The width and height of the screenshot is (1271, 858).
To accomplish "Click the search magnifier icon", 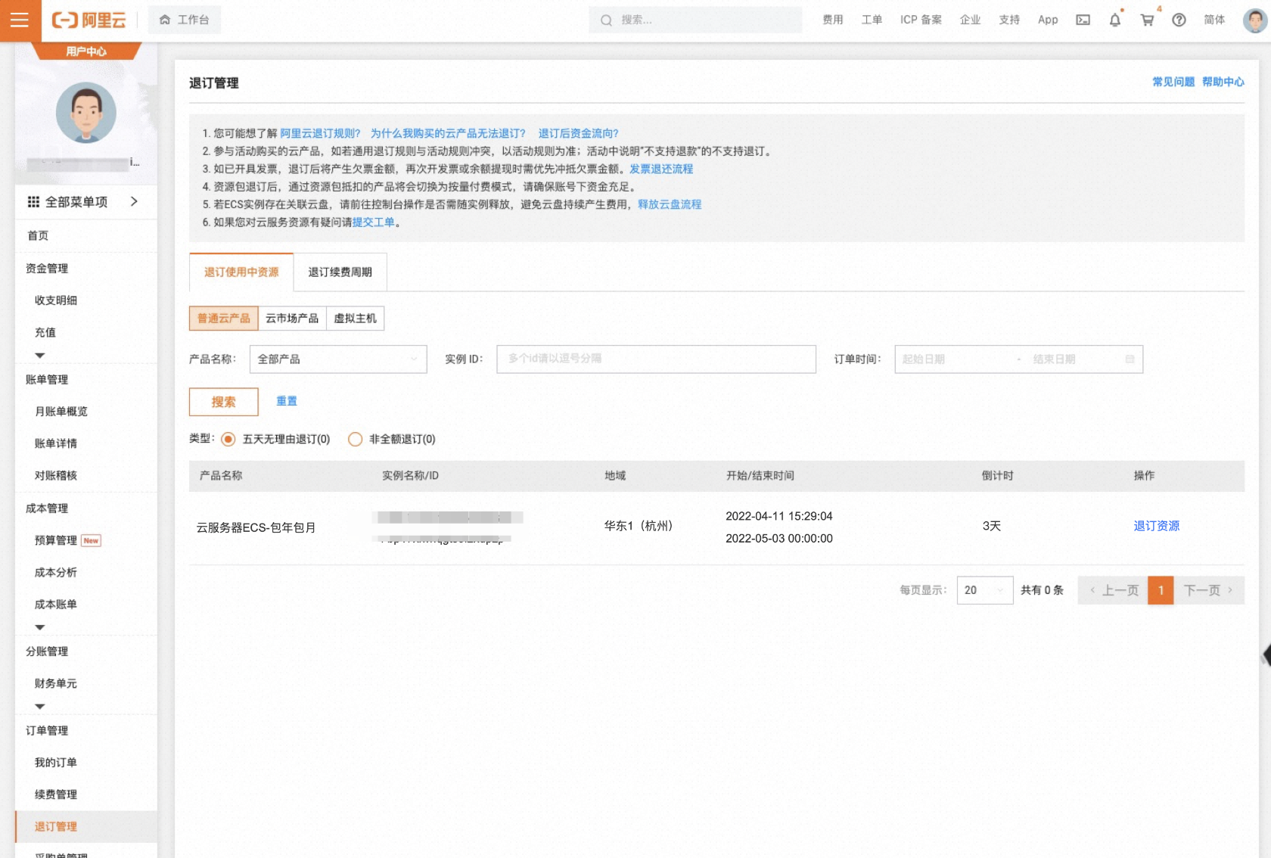I will tap(606, 20).
